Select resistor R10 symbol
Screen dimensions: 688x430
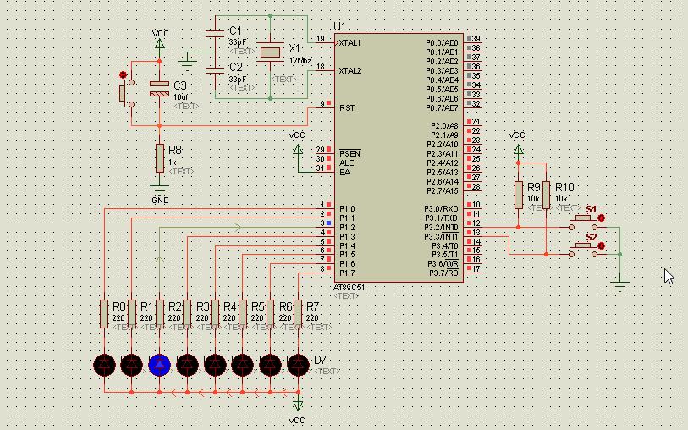[547, 195]
